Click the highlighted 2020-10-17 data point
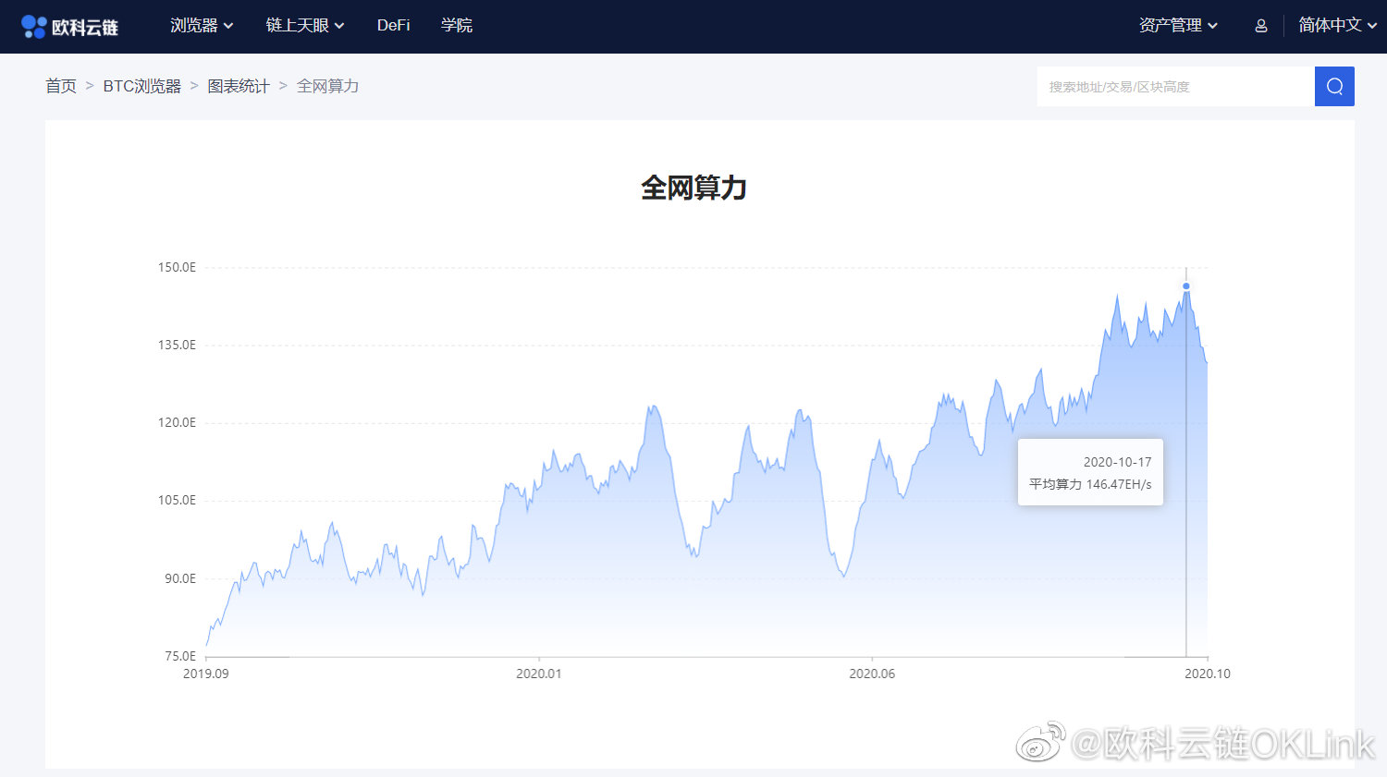This screenshot has height=777, width=1387. tap(1186, 286)
